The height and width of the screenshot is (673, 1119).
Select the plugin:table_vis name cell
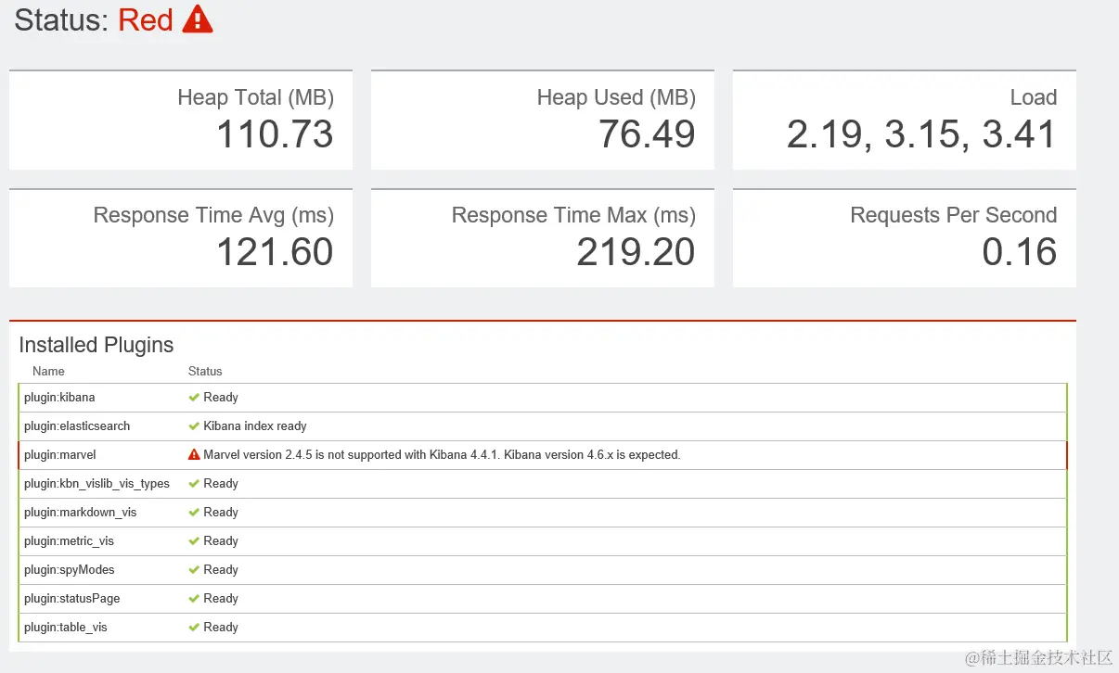point(66,628)
